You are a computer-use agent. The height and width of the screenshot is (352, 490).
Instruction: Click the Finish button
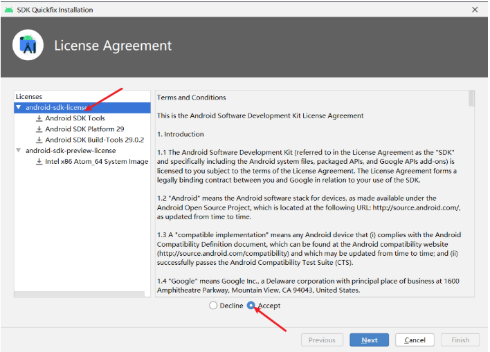tap(460, 340)
